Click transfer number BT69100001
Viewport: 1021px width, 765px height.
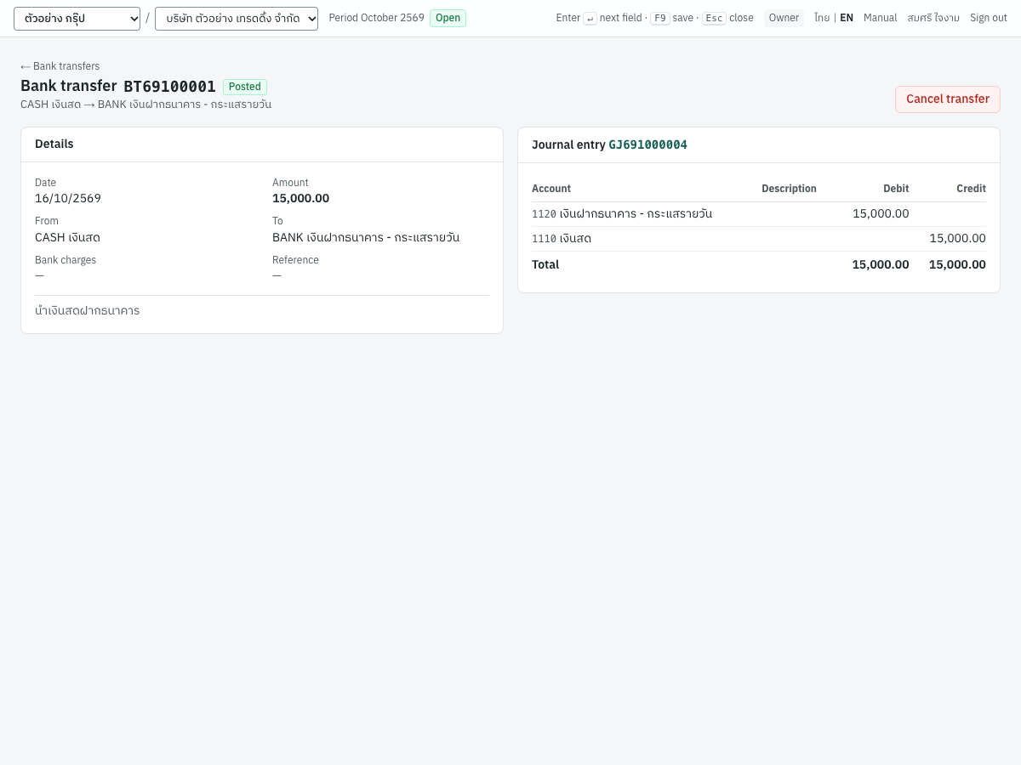point(170,87)
